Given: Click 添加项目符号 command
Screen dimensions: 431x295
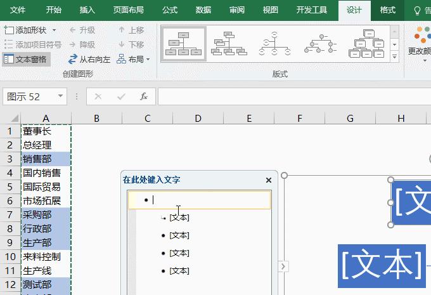Looking at the screenshot, I should coord(33,44).
